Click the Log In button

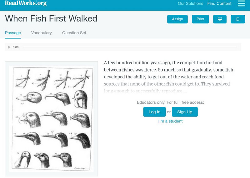(154, 112)
